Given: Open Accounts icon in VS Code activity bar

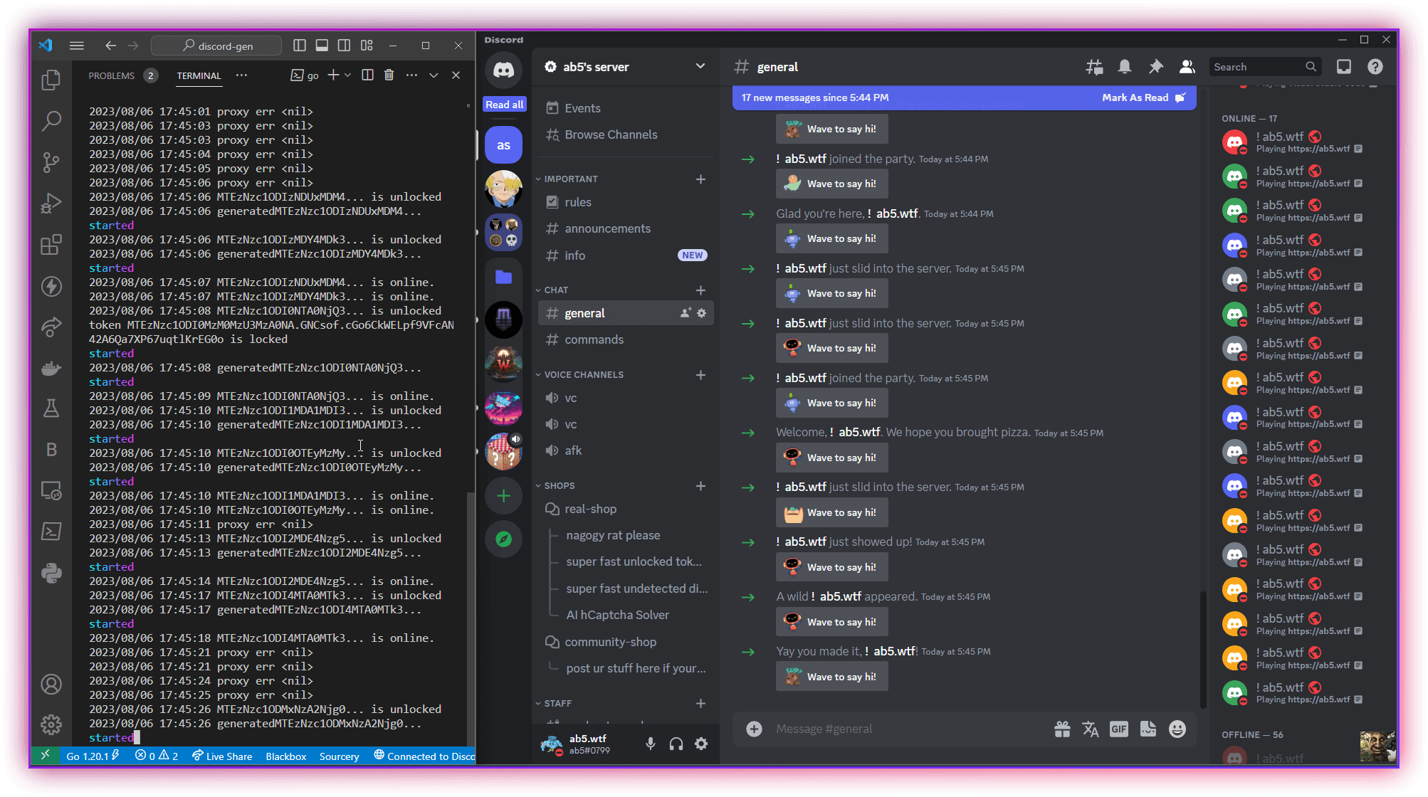Looking at the screenshot, I should (x=51, y=685).
